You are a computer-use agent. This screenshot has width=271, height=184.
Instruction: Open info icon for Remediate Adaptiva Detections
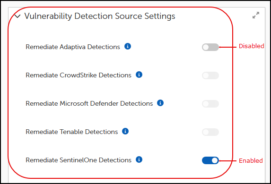[128, 46]
